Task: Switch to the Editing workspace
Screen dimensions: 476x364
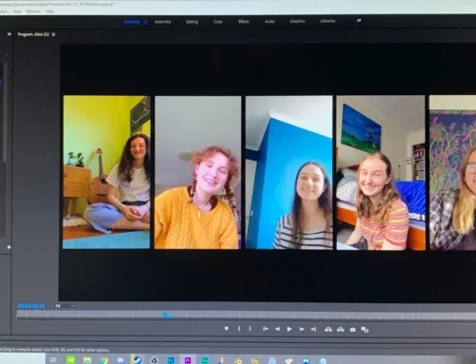Action: [192, 22]
